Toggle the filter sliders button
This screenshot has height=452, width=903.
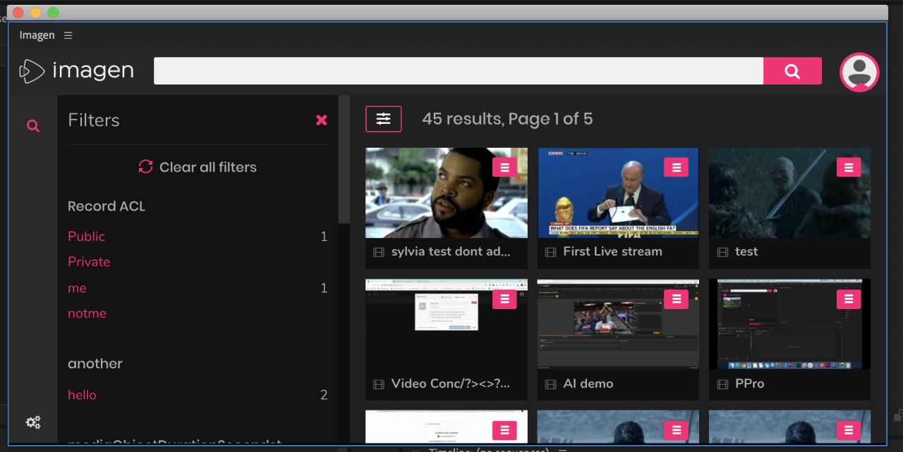coord(383,119)
